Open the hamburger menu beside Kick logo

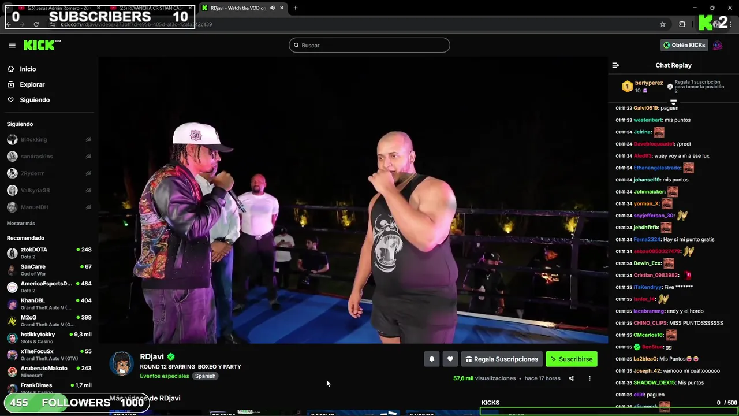pos(12,45)
